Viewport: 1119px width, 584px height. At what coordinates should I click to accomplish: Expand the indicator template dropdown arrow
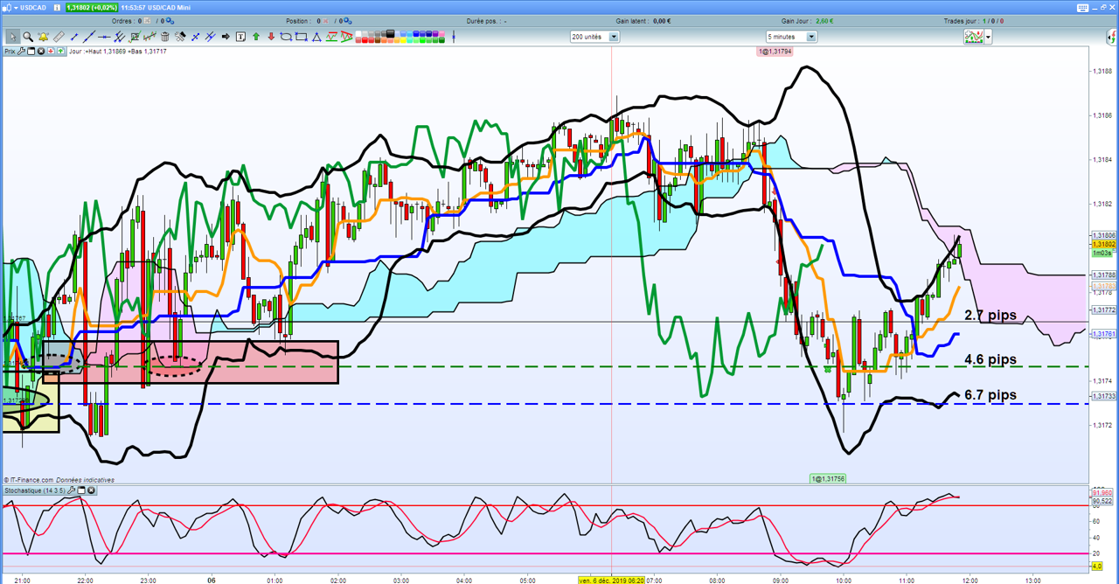point(988,37)
